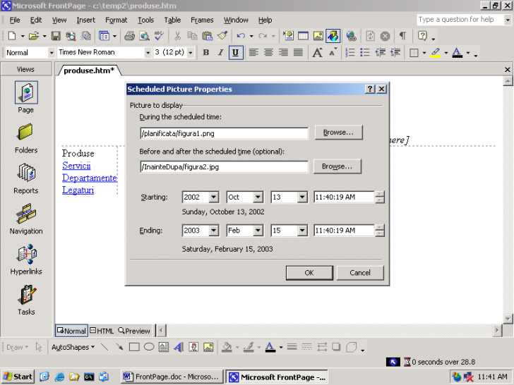Click the Print icon in toolbar

point(129,35)
